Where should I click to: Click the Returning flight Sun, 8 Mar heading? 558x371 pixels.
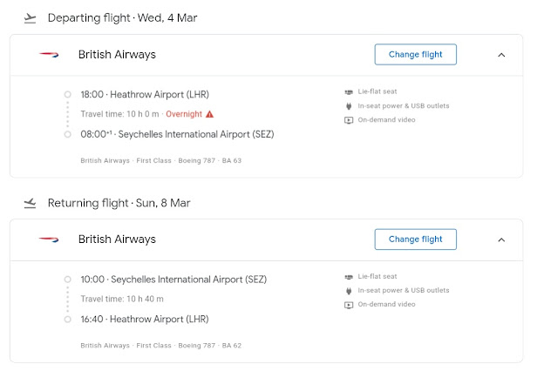click(x=119, y=203)
